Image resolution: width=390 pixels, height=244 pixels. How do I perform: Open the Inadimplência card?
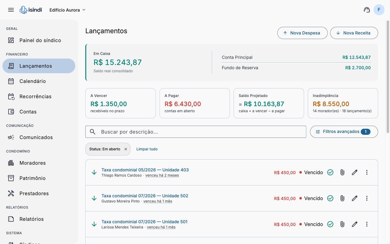[343, 103]
